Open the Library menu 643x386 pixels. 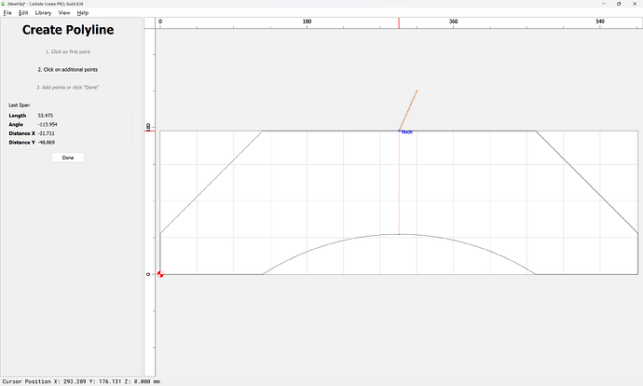[43, 13]
